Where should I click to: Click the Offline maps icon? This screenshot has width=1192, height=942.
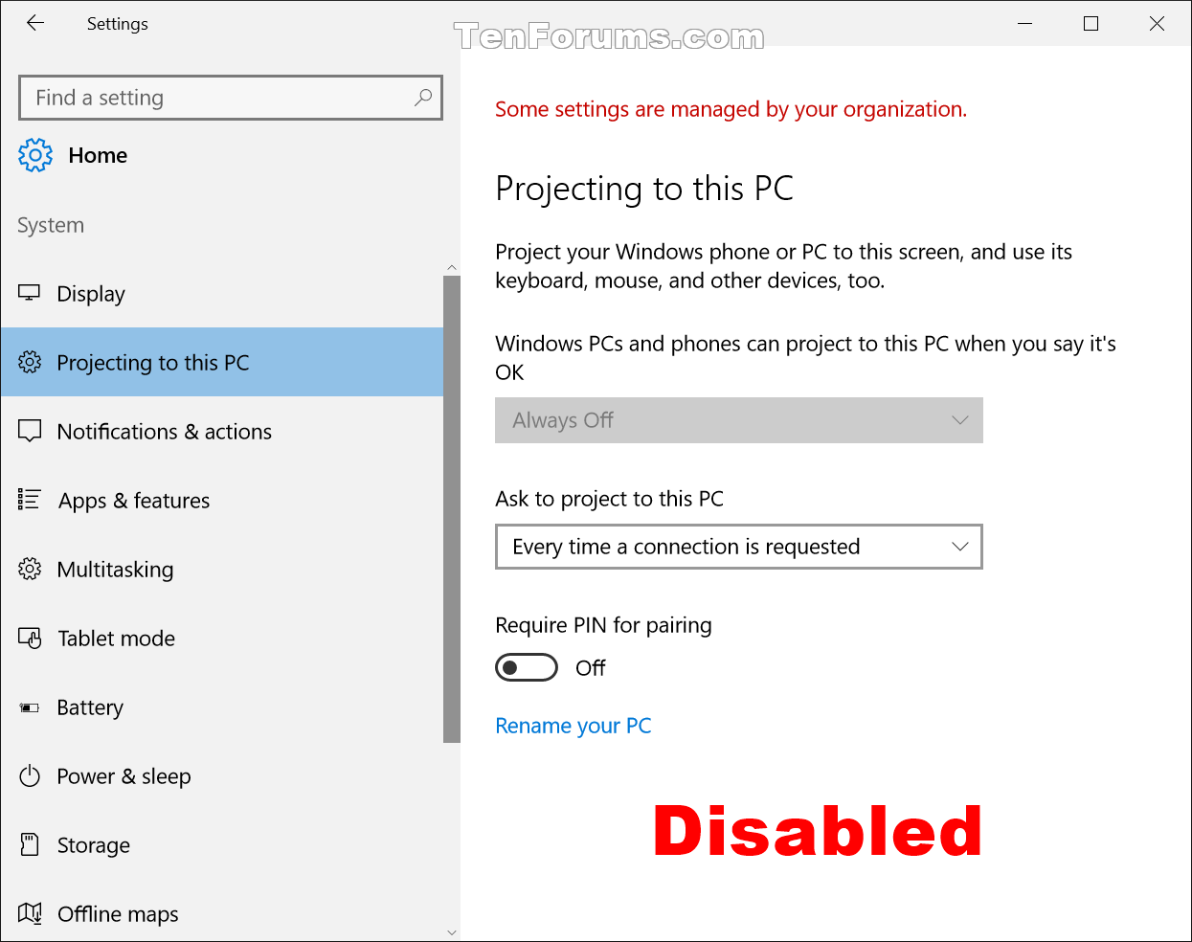coord(30,913)
